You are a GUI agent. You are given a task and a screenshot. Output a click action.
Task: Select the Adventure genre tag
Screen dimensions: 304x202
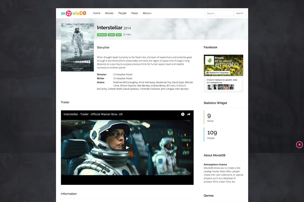point(102,35)
